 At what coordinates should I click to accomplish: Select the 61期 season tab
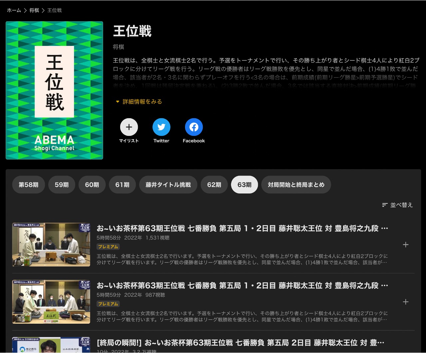122,184
